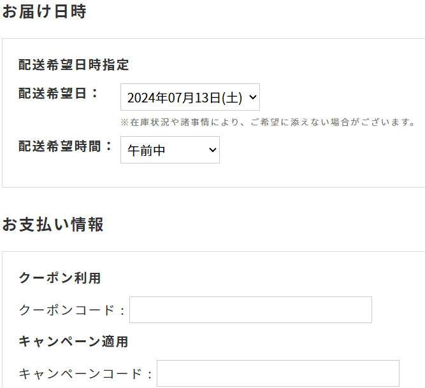Open the 配送希望時間 time dropdown
This screenshot has height=388, width=425.
tap(169, 150)
